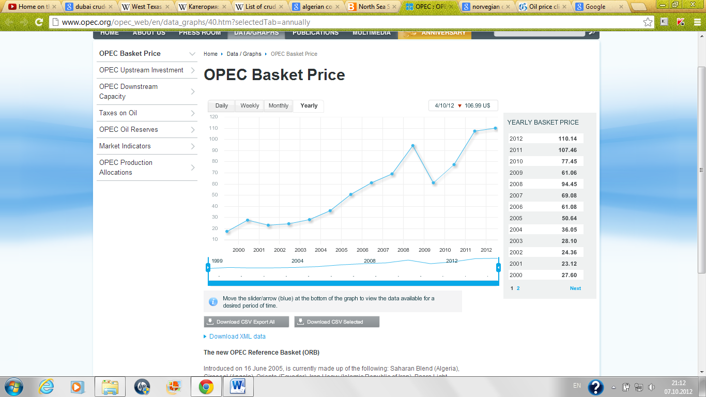The width and height of the screenshot is (706, 397).
Task: Launch Internet Explorer from the taskbar
Action: 47,386
